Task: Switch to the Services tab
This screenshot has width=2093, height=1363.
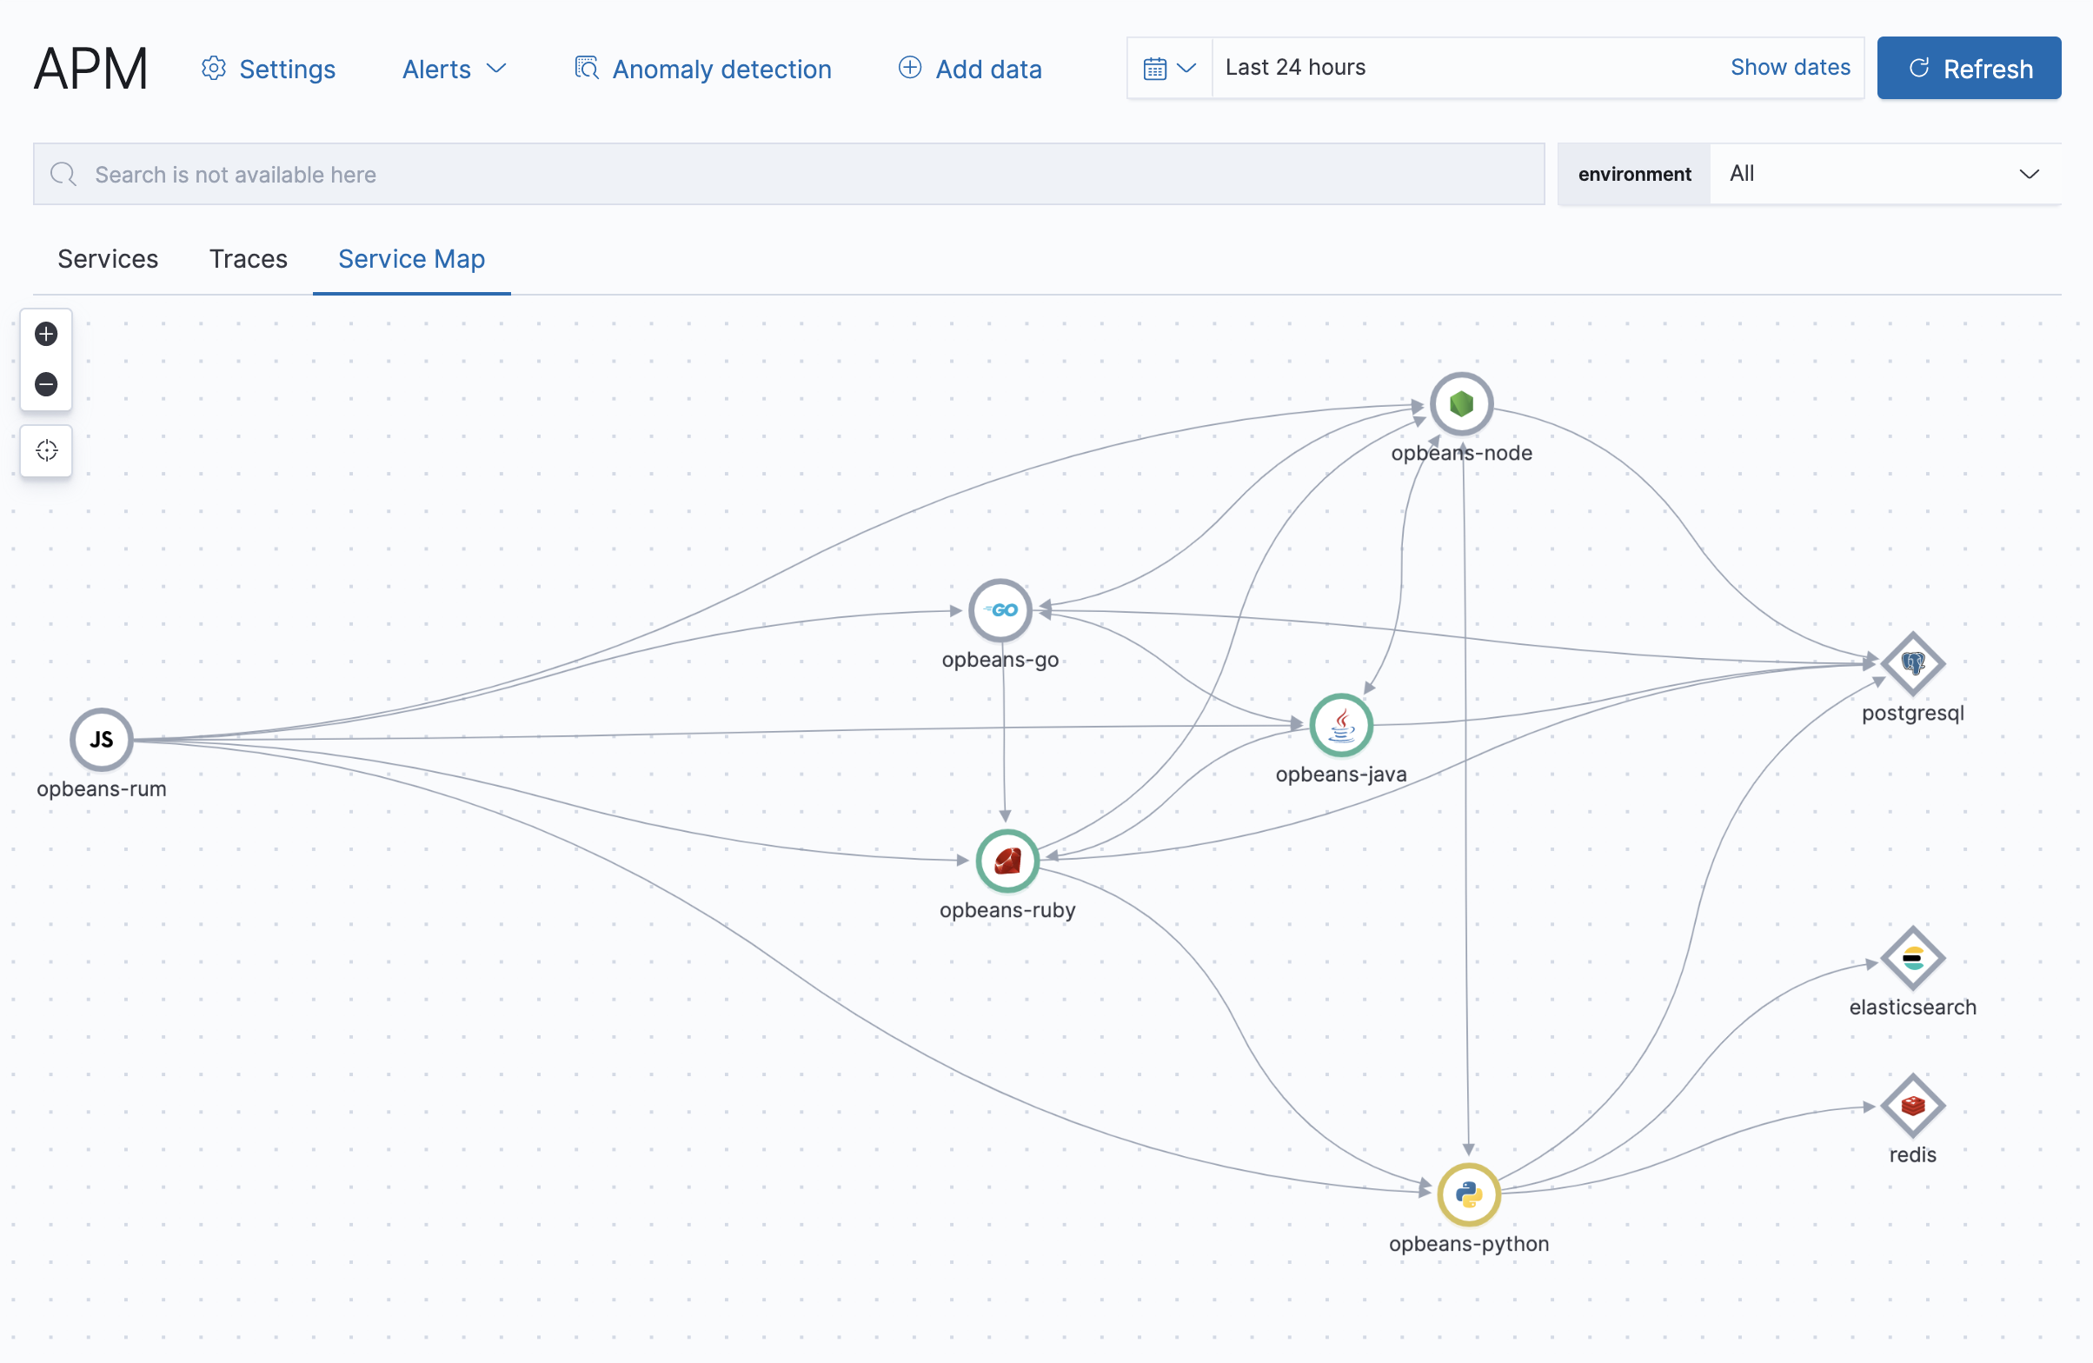Action: (107, 258)
